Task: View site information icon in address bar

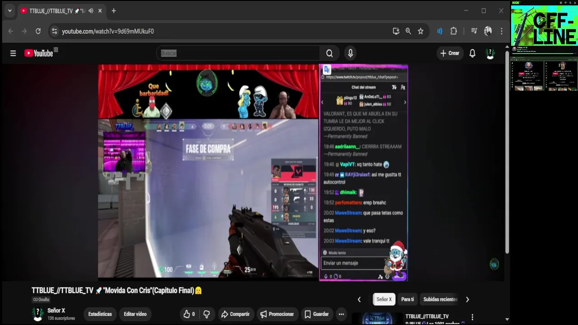Action: [x=54, y=31]
